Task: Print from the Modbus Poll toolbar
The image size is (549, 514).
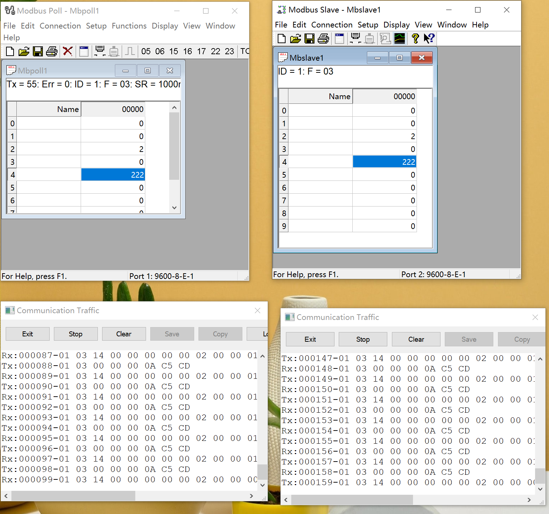Action: coord(51,51)
